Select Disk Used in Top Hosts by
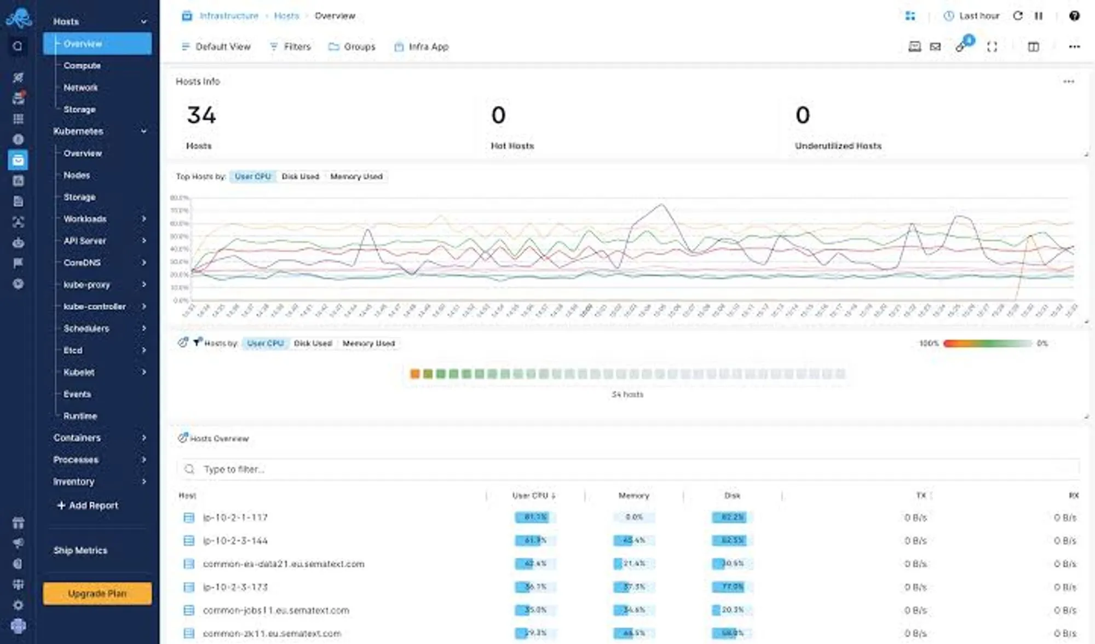The width and height of the screenshot is (1095, 644). point(300,177)
